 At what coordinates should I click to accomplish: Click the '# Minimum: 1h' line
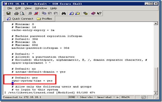[x=24, y=42]
